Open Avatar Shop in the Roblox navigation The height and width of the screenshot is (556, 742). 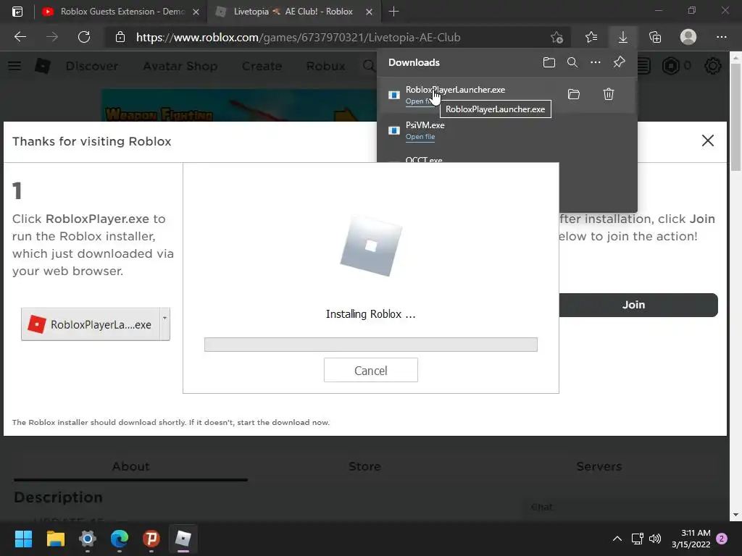coord(180,66)
